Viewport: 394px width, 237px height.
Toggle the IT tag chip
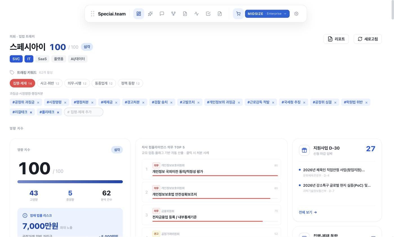[x=29, y=59]
